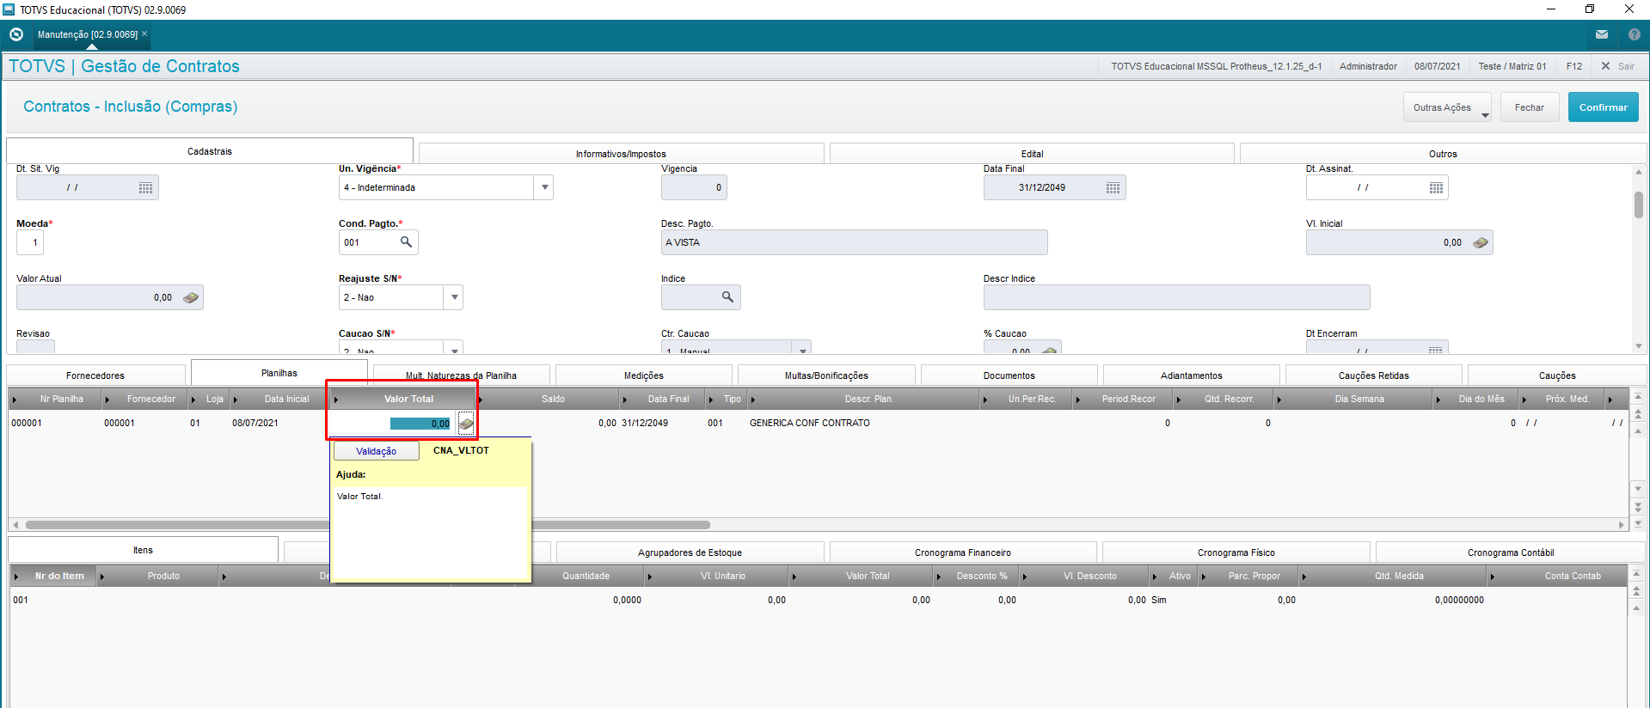The width and height of the screenshot is (1650, 708).
Task: Select Cadastrais tab
Action: pyautogui.click(x=210, y=151)
